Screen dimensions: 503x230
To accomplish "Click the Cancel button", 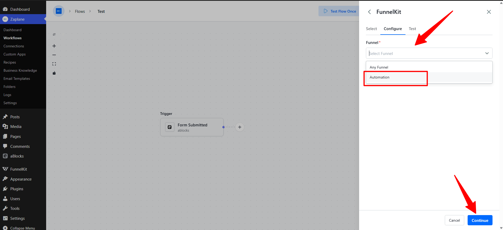I will tap(454, 220).
